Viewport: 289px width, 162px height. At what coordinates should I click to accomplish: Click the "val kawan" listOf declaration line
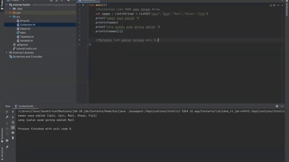(152, 14)
